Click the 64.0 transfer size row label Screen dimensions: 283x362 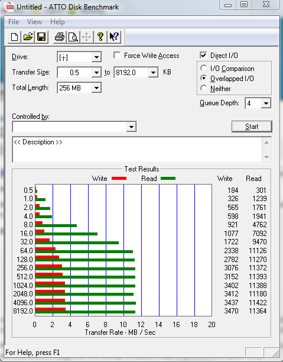pyautogui.click(x=27, y=250)
